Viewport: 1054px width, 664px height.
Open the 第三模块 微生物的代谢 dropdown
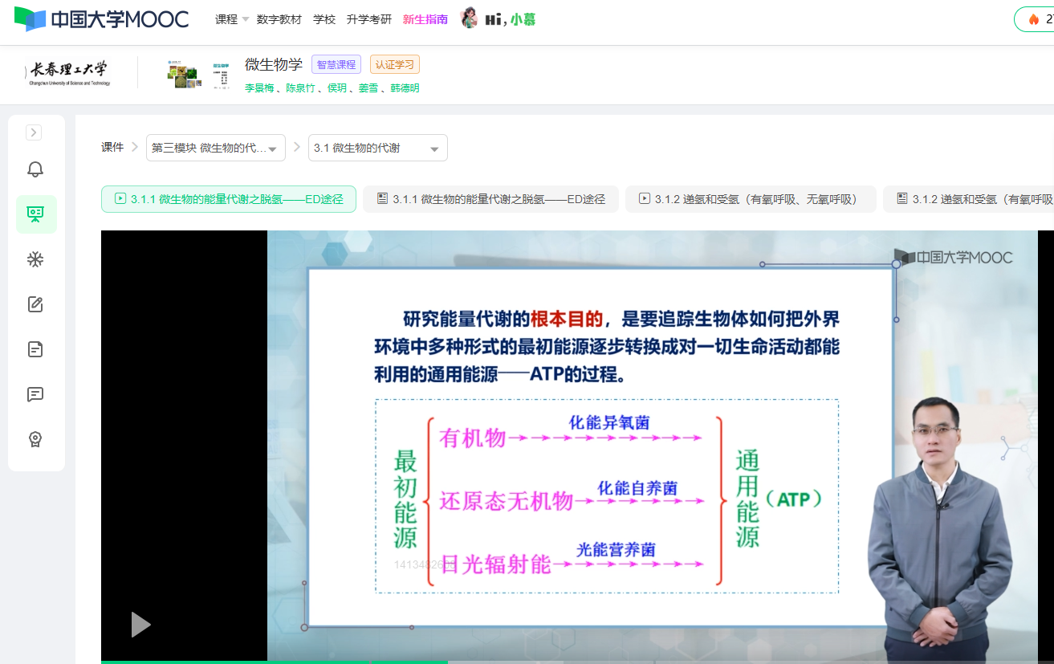point(215,148)
